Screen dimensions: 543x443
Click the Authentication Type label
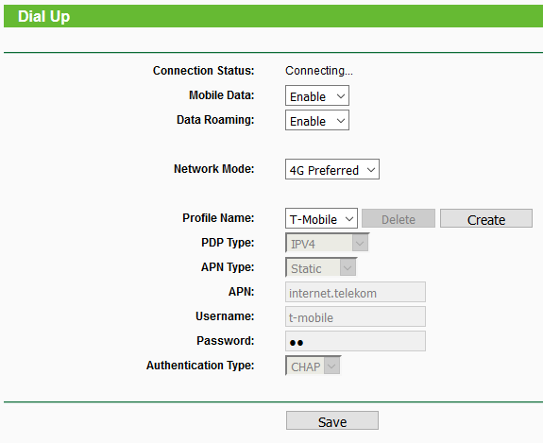[x=200, y=366]
